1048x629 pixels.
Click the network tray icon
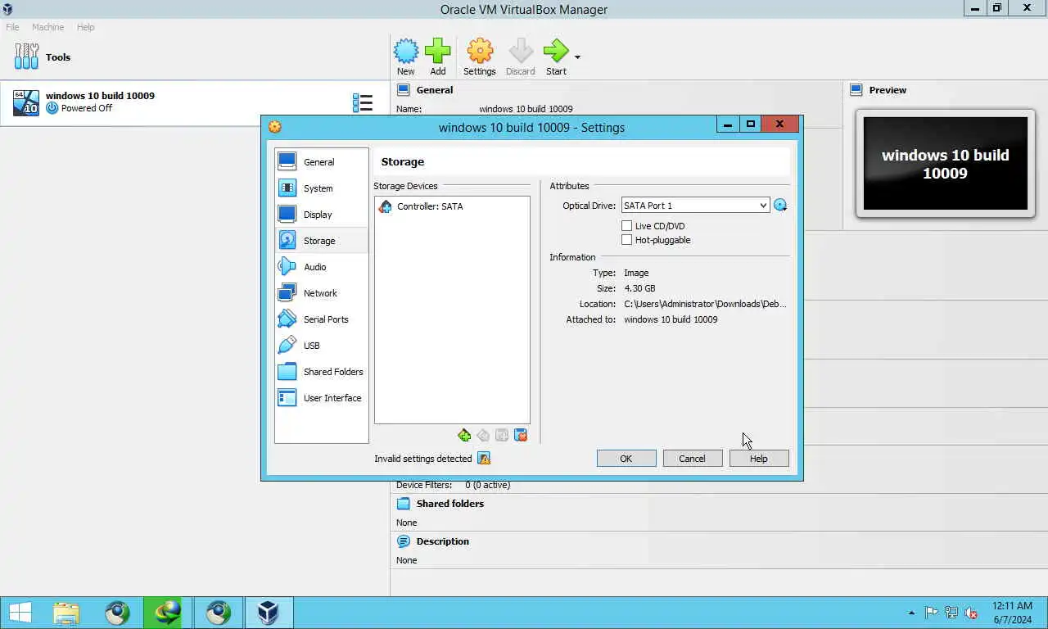(x=951, y=613)
